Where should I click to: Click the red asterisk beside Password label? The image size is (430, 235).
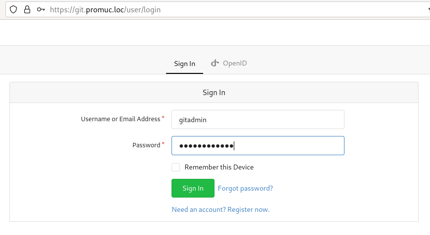point(163,144)
